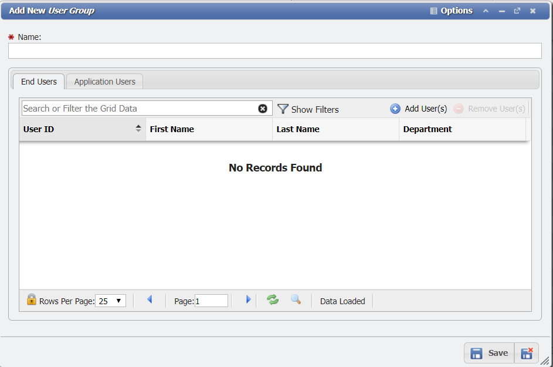This screenshot has width=553, height=367.
Task: Go to previous page with the left arrow
Action: [x=150, y=299]
